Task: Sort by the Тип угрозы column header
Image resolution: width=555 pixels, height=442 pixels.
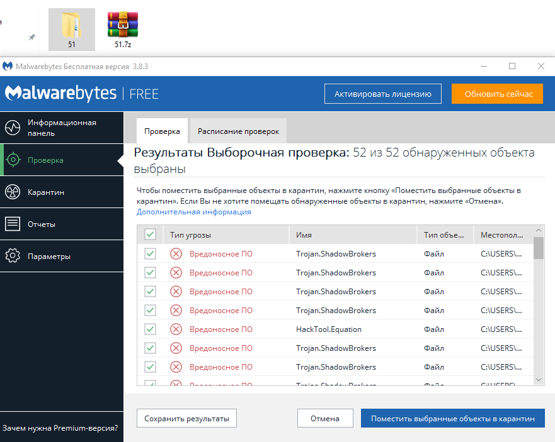Action: click(226, 235)
